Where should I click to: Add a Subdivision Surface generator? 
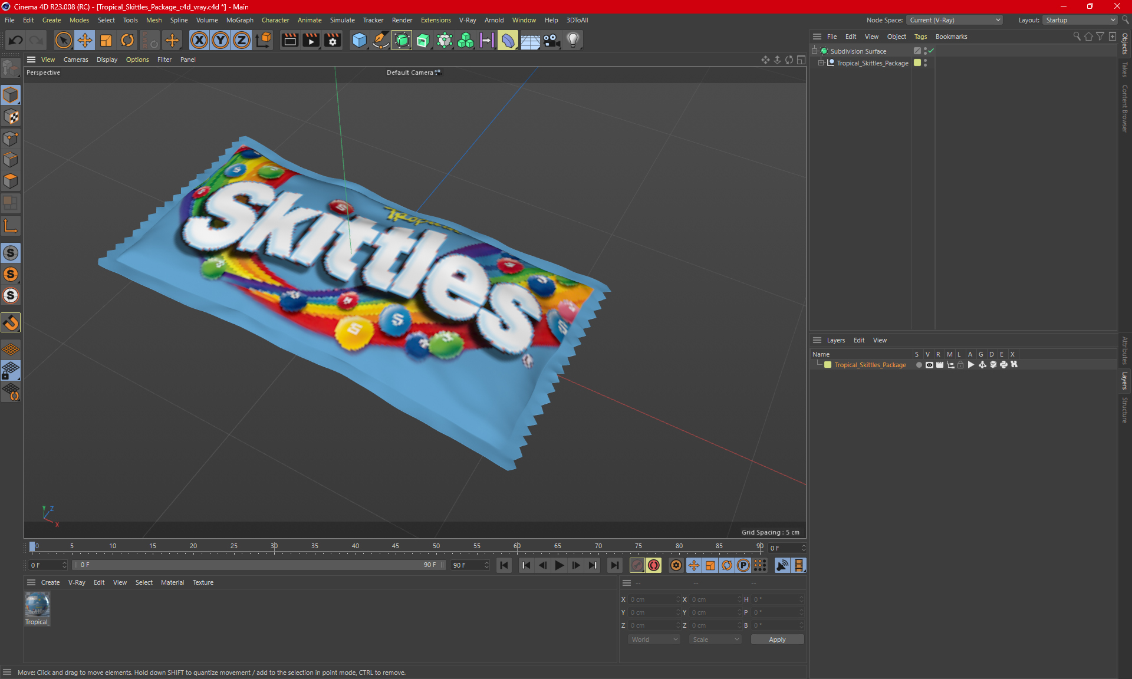(x=402, y=40)
